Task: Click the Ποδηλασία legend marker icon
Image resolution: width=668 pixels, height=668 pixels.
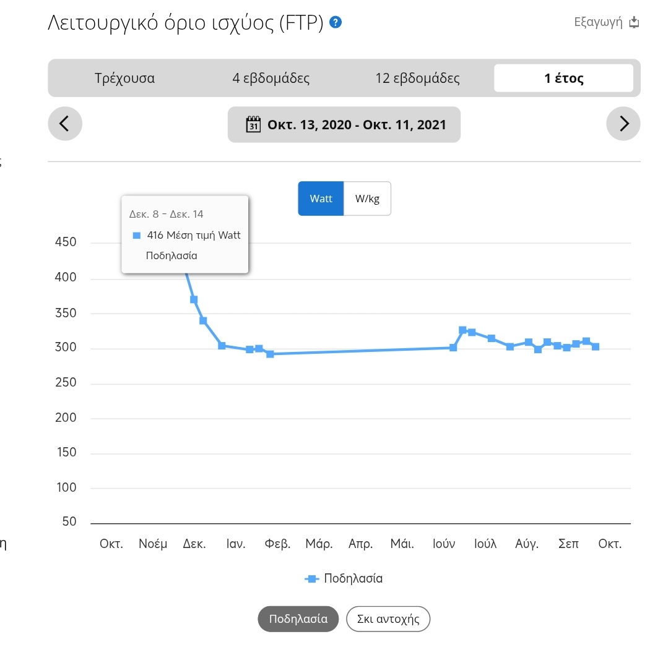Action: [312, 579]
